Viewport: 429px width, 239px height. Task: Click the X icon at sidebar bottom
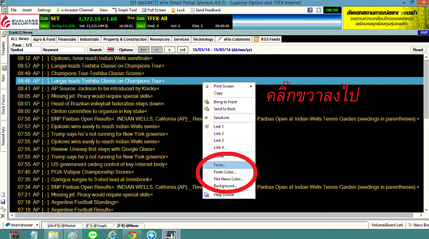(3, 216)
